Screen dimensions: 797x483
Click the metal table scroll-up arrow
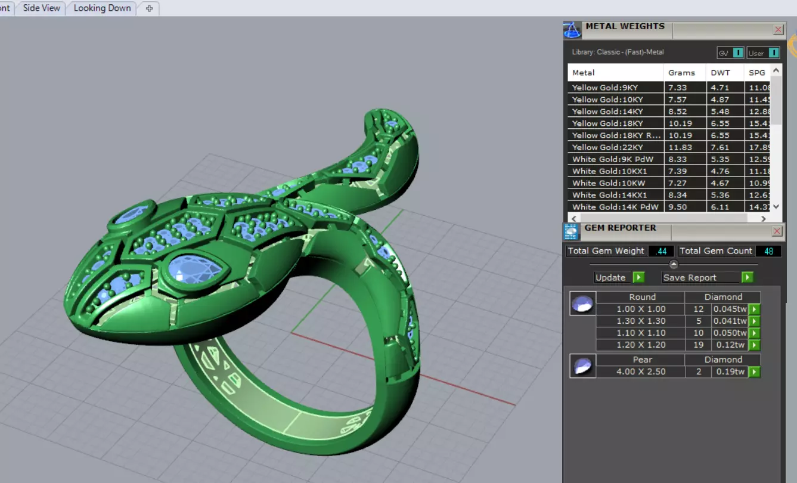(776, 70)
